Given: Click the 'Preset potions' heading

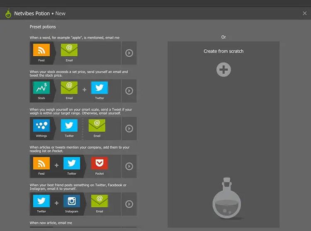Looking at the screenshot, I should [43, 27].
